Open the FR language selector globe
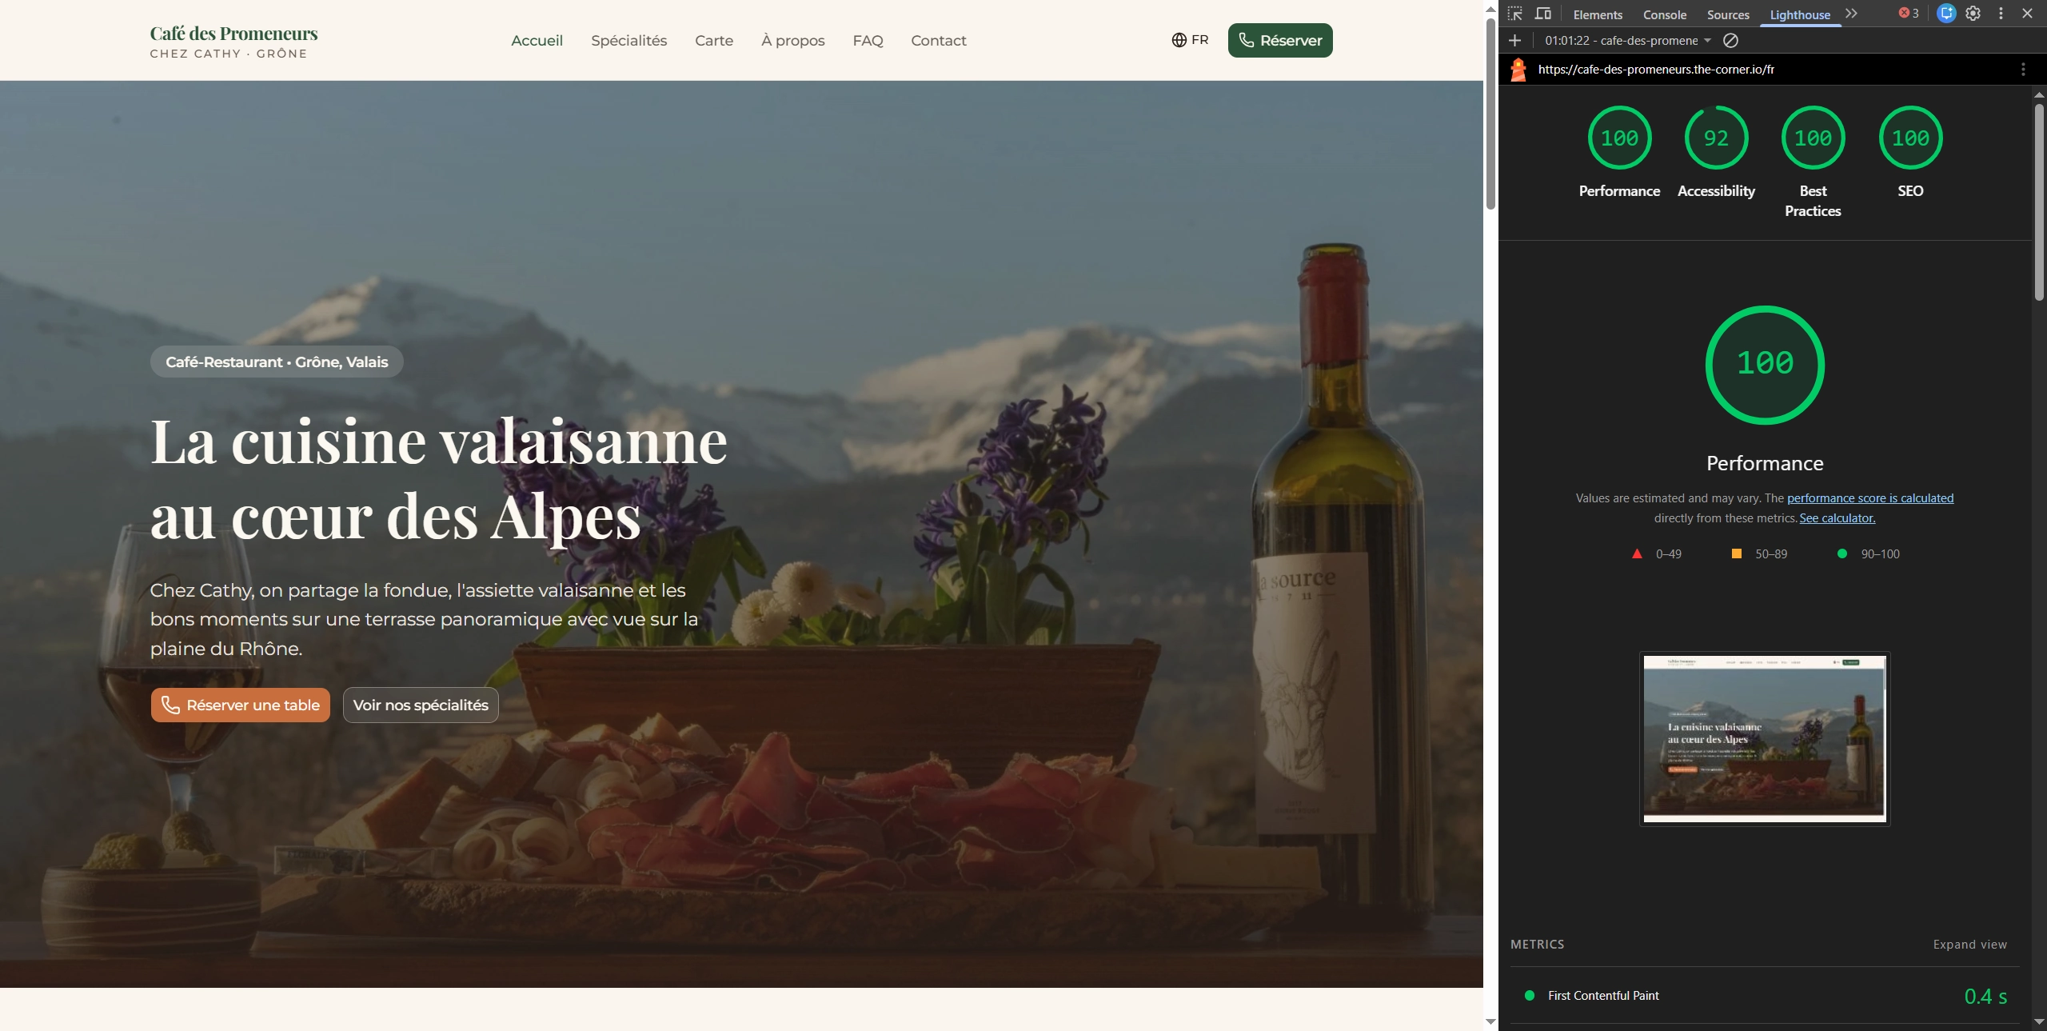Image resolution: width=2047 pixels, height=1031 pixels. click(x=1190, y=40)
